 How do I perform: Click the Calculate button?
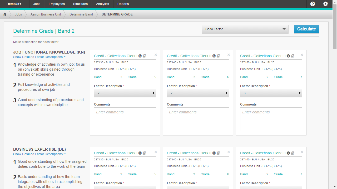(306, 29)
